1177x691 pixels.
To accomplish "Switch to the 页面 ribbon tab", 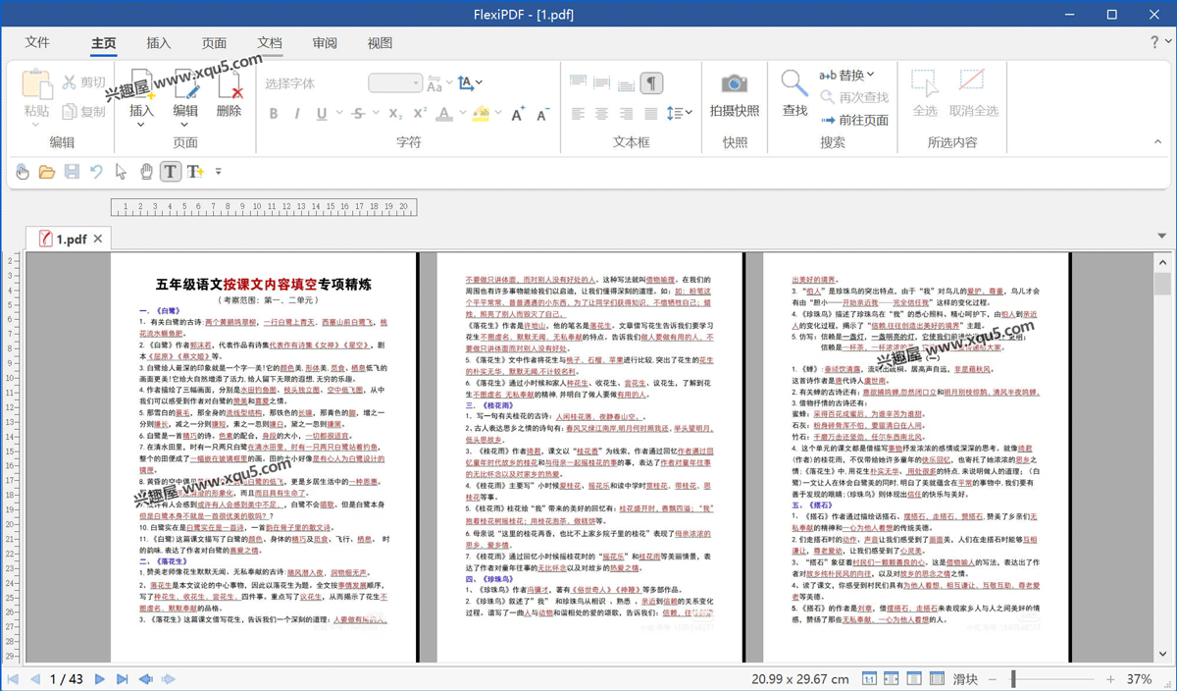I will [x=214, y=42].
